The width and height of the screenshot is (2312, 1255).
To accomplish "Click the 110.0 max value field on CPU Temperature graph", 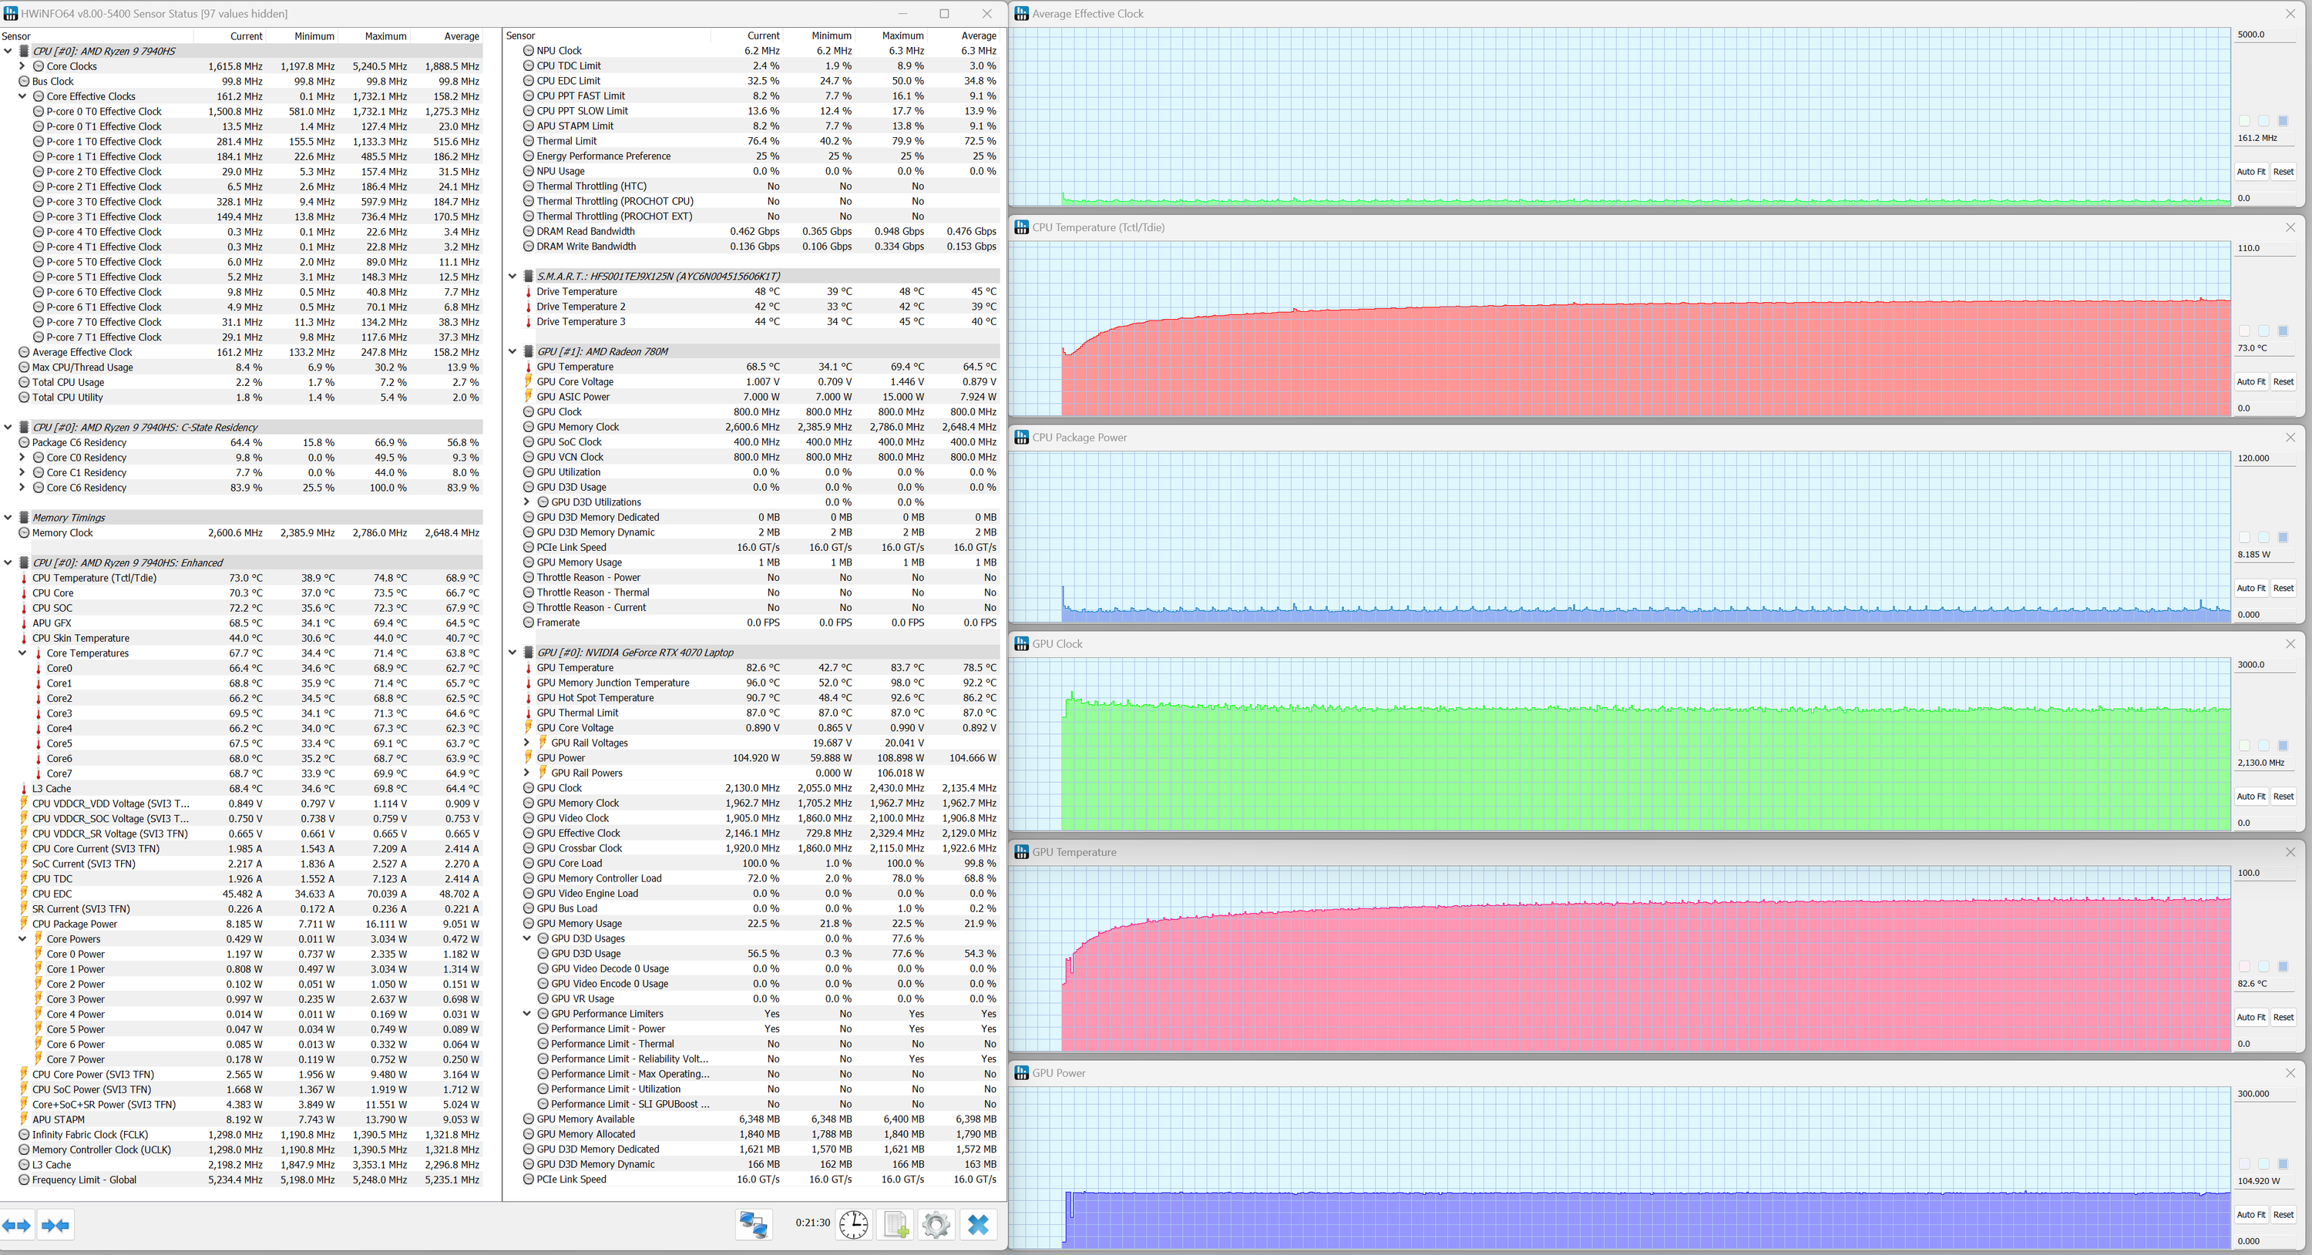I will point(2263,249).
